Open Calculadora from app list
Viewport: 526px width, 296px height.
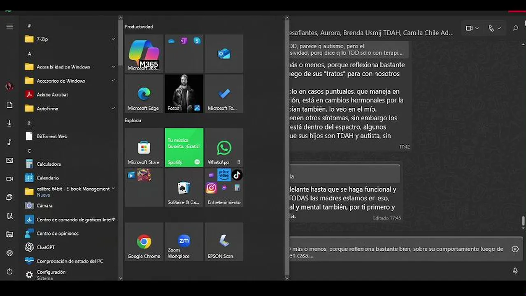[x=70, y=164]
